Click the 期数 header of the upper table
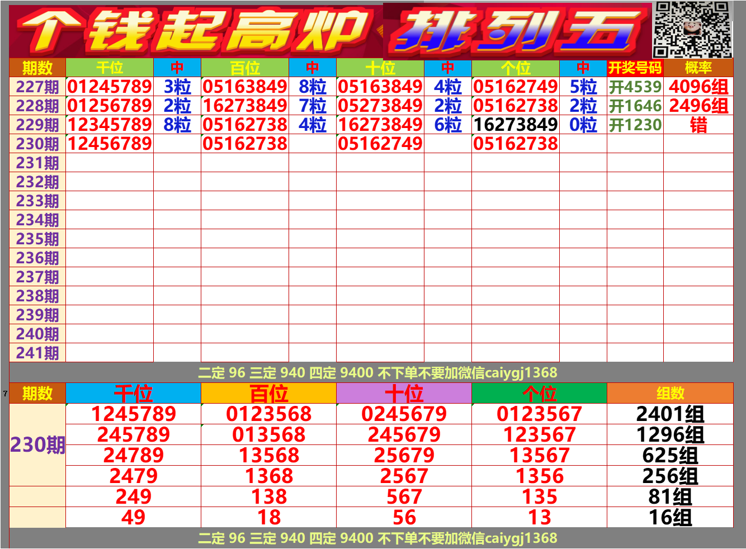746x549 pixels. point(35,68)
